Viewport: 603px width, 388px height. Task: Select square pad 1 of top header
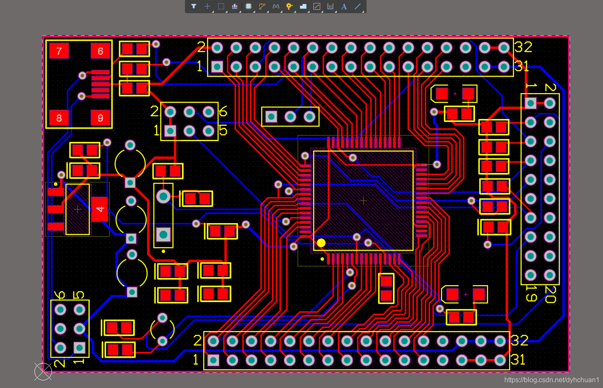point(217,67)
